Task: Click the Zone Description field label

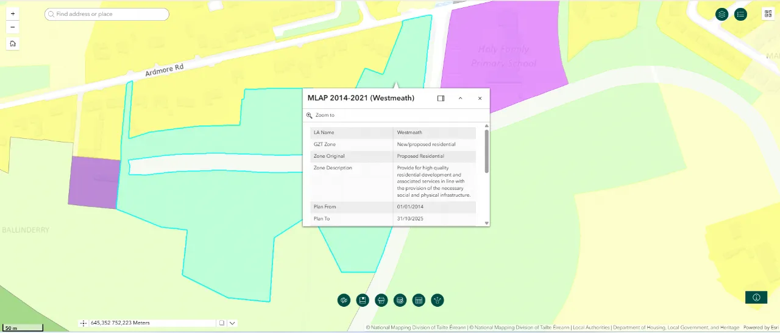Action: [333, 168]
